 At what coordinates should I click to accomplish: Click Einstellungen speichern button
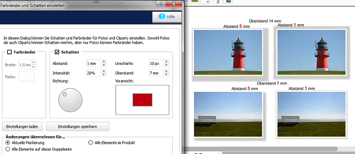(x=78, y=126)
